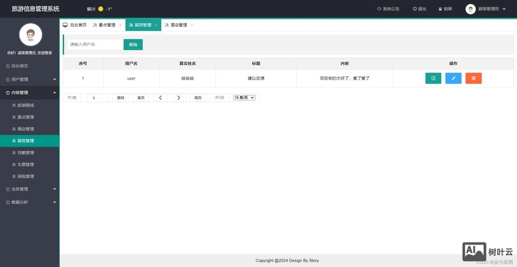The image size is (517, 267).
Task: Click the star icon beside sidebar 后台首页
Action: pos(8,66)
